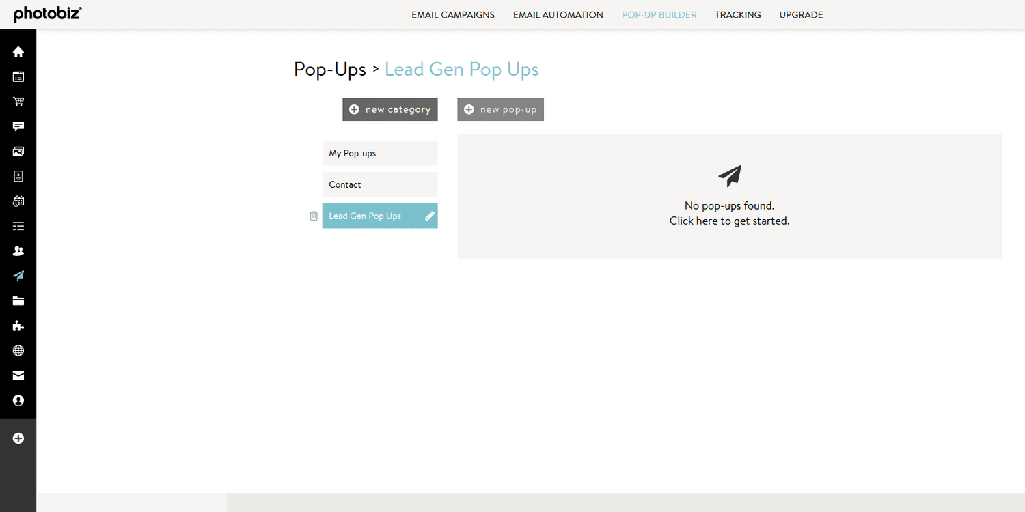Open the marketing paper plane sidebar icon
The width and height of the screenshot is (1025, 512).
tap(18, 275)
